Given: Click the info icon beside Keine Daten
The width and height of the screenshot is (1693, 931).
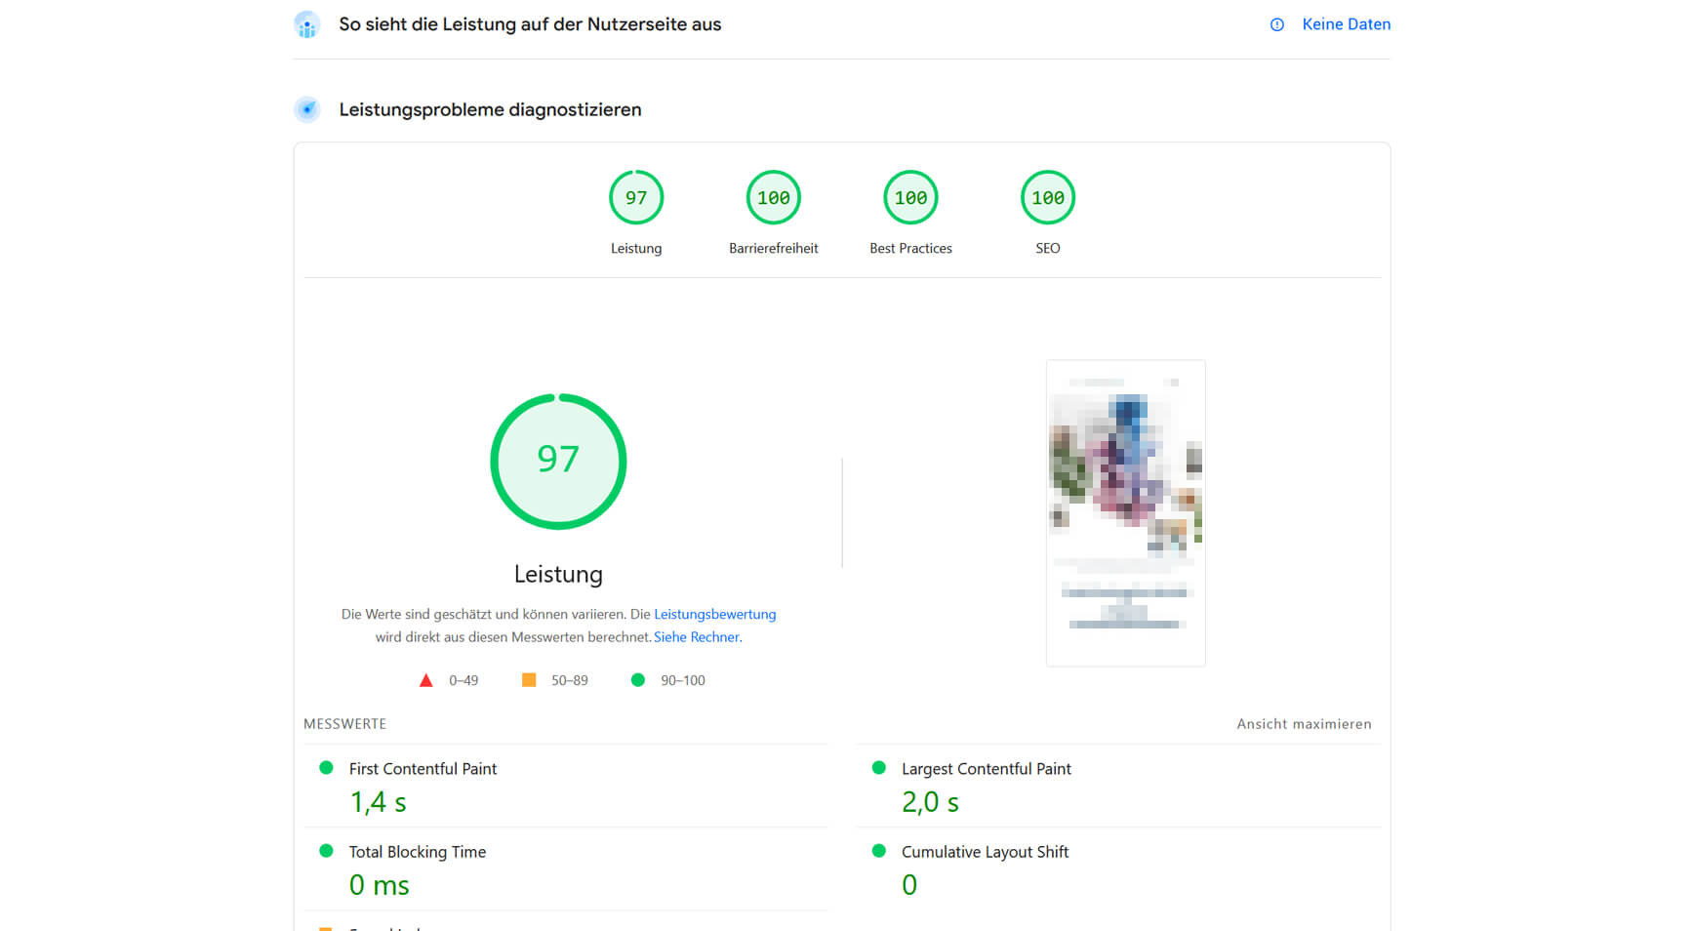Looking at the screenshot, I should point(1276,25).
